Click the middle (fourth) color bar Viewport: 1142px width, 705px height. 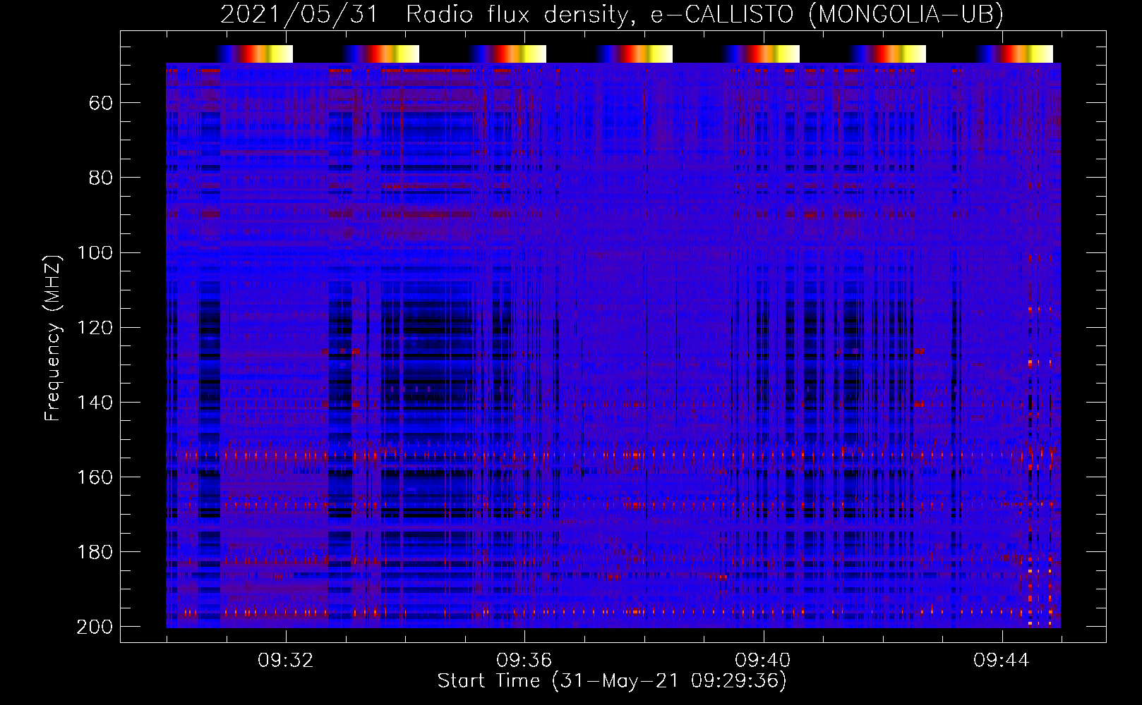pyautogui.click(x=634, y=54)
